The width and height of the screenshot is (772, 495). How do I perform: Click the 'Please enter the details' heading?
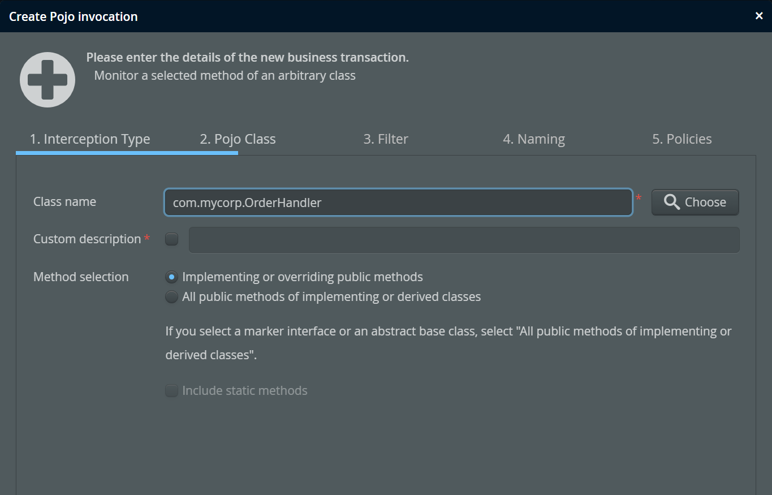(247, 58)
